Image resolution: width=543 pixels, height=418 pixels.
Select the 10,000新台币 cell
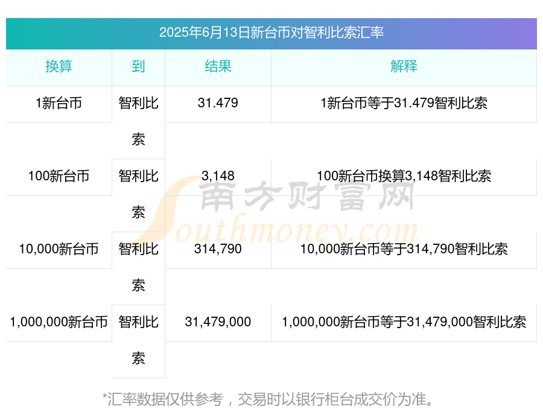pos(59,249)
